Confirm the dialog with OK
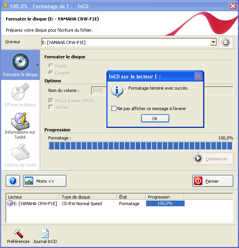Screen dimensions: 239x248 155,119
